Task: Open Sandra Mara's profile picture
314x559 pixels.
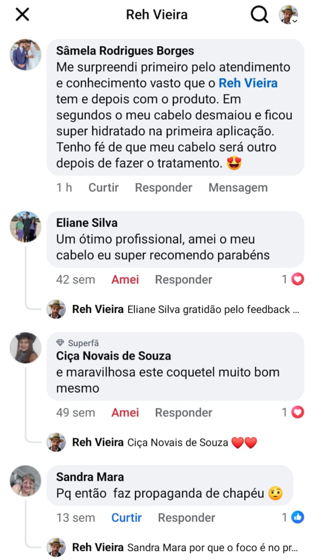Action: [26, 481]
